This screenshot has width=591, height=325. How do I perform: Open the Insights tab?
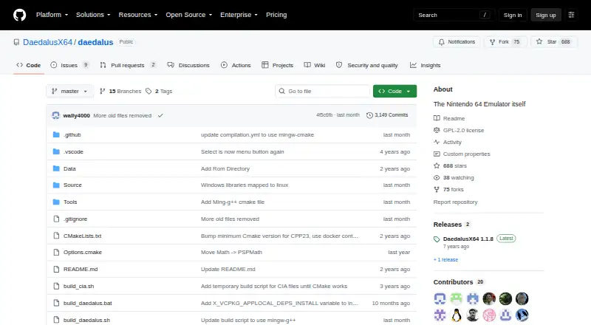tap(426, 65)
